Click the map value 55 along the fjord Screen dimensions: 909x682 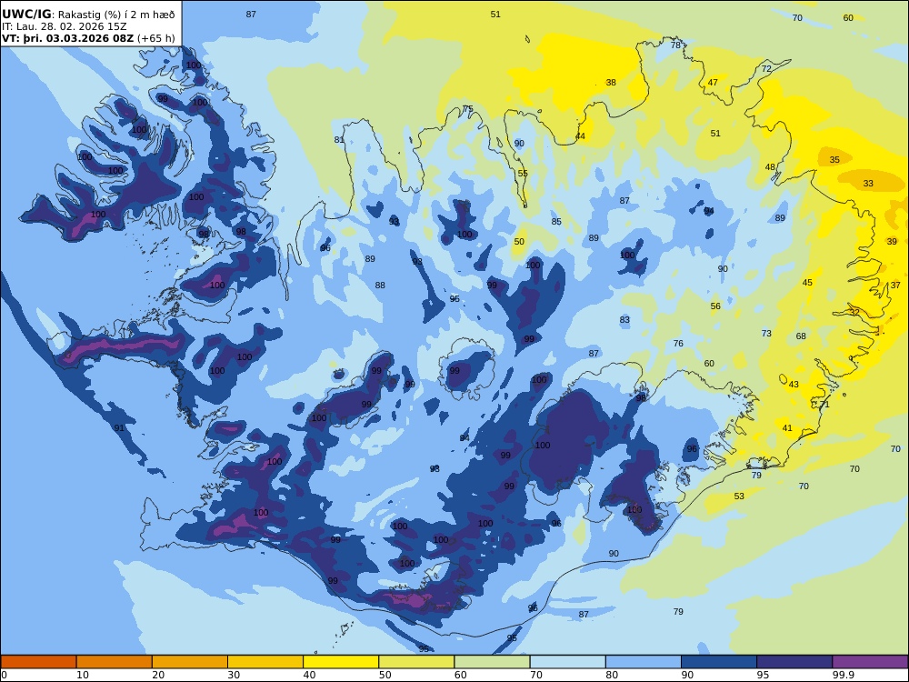[x=523, y=174]
